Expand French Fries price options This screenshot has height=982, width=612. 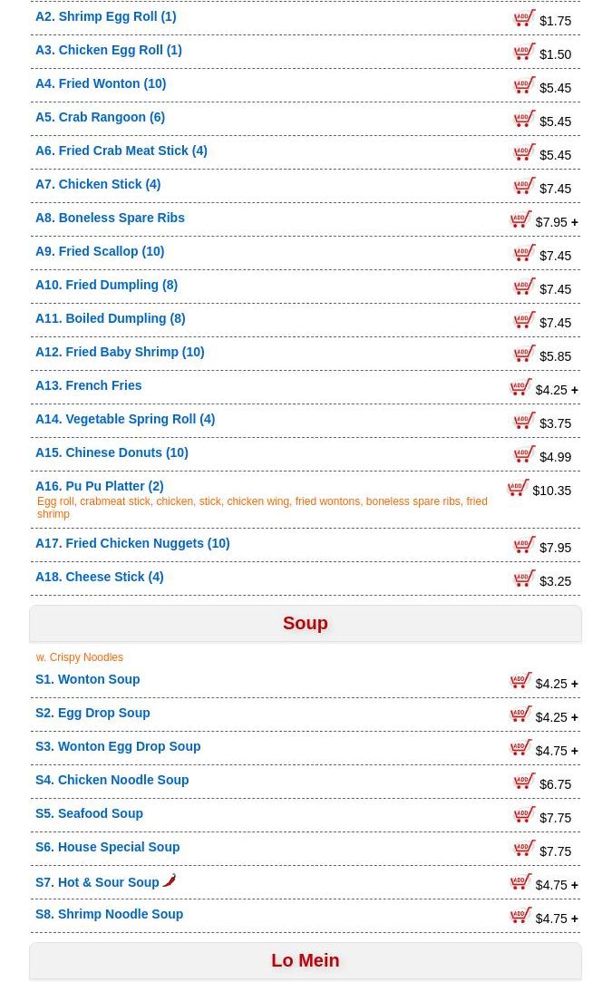(574, 390)
